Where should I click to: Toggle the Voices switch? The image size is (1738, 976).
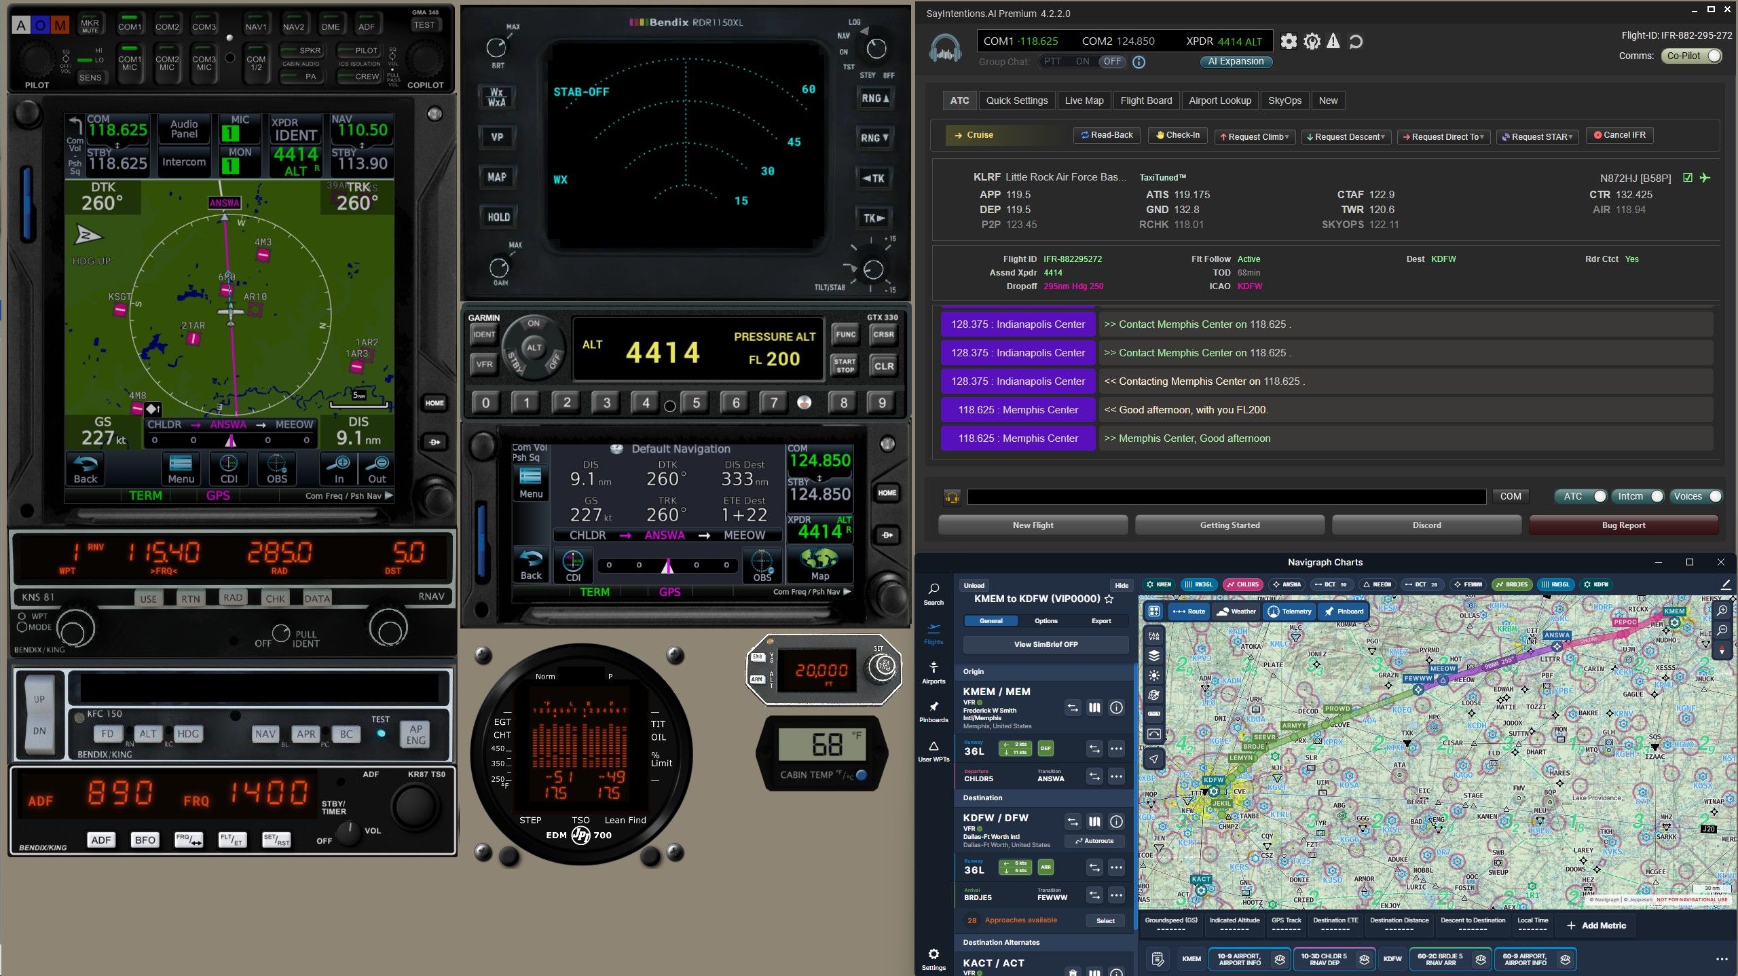[1696, 496]
